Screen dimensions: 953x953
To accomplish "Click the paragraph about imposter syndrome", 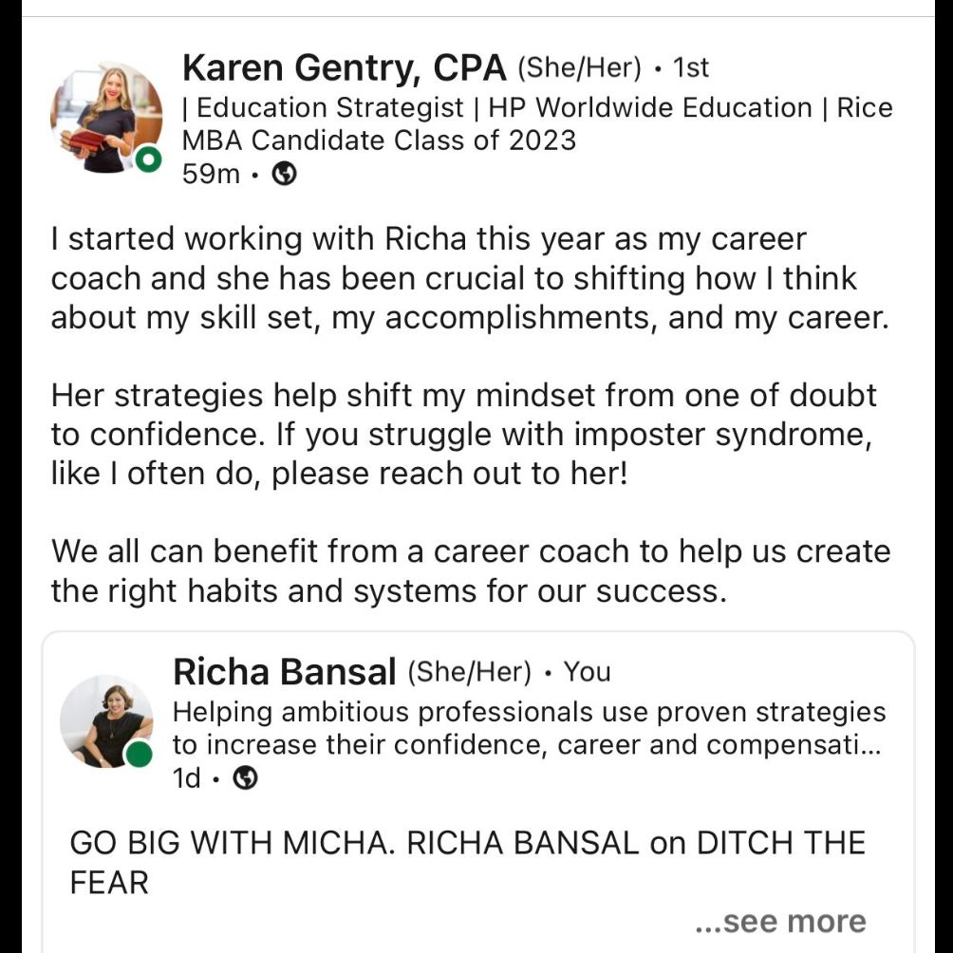I will tap(464, 435).
